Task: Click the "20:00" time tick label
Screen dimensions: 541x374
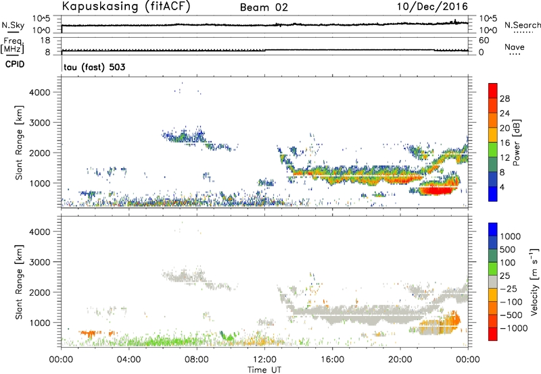Action: click(400, 360)
